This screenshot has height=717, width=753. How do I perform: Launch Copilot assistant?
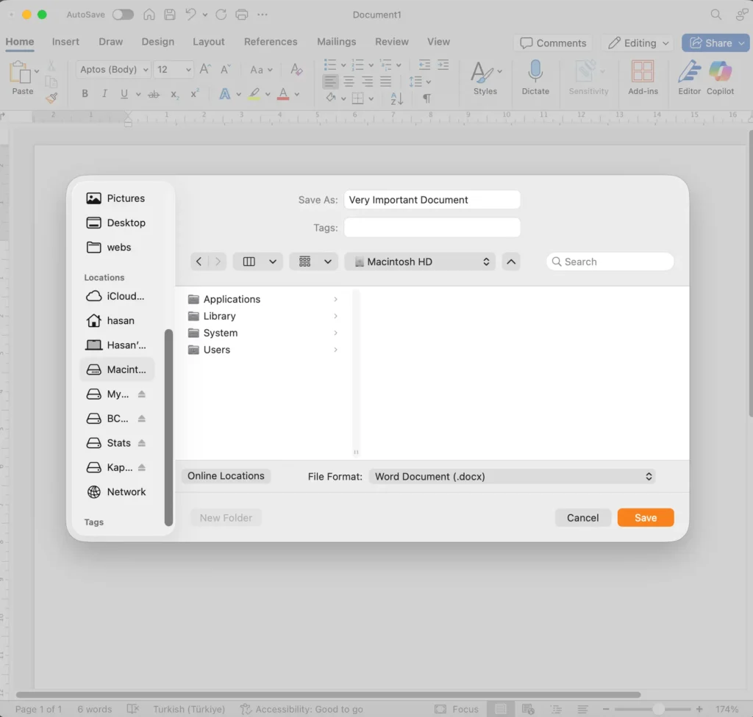[720, 79]
